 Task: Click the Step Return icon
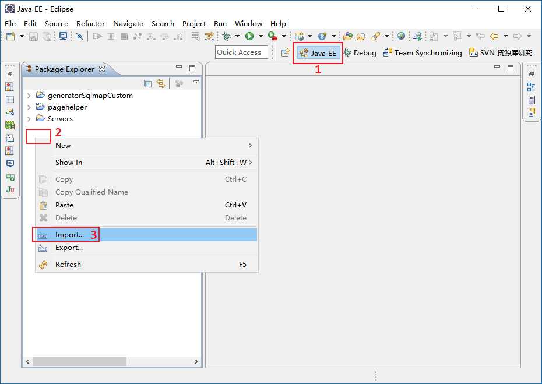click(178, 36)
